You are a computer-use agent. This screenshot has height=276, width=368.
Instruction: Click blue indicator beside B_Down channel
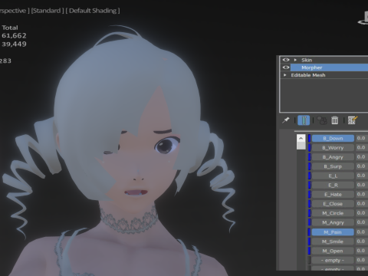coord(310,138)
